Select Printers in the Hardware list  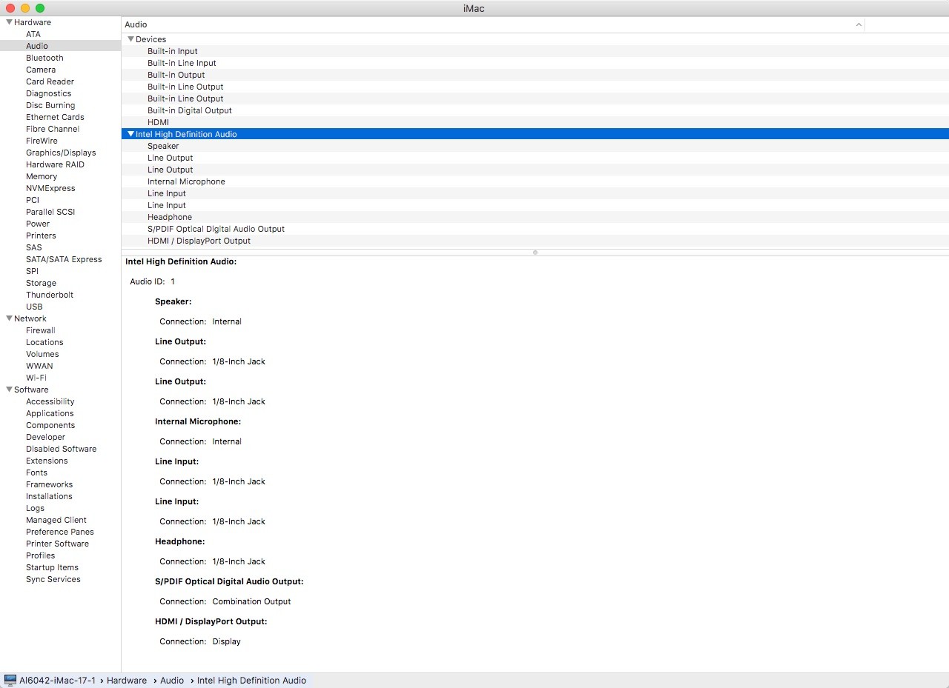[x=41, y=236]
